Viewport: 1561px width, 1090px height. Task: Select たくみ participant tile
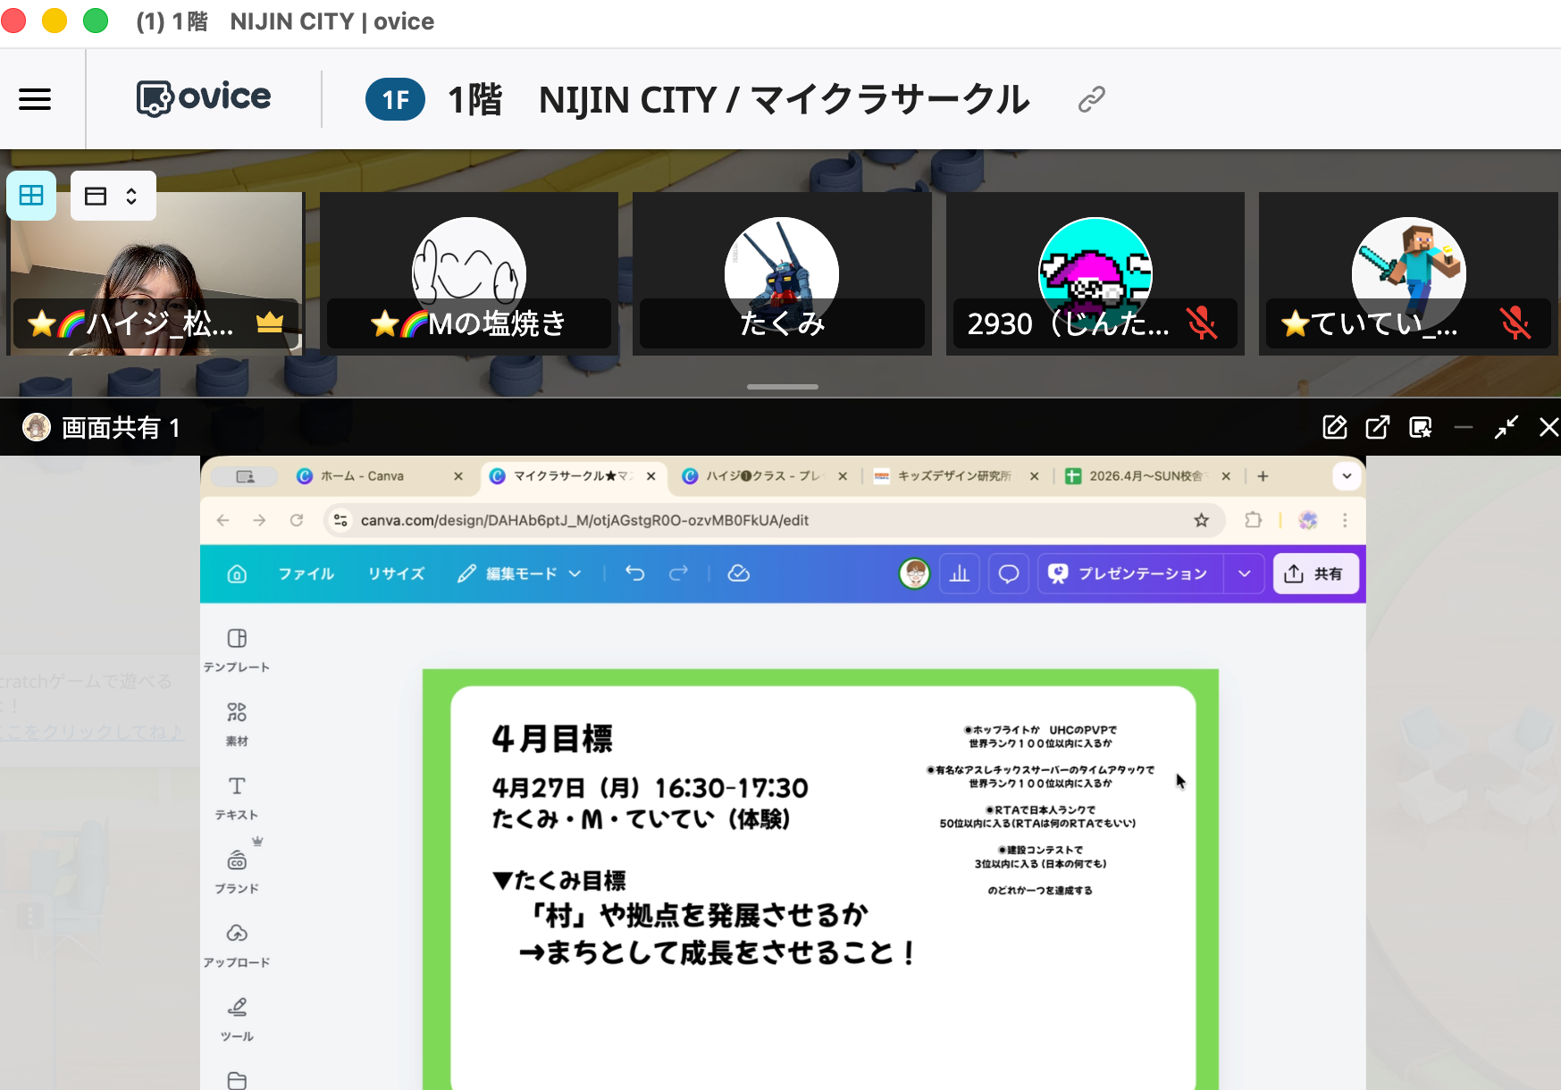pyautogui.click(x=782, y=273)
